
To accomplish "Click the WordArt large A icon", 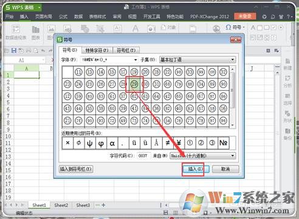I will [136, 29].
